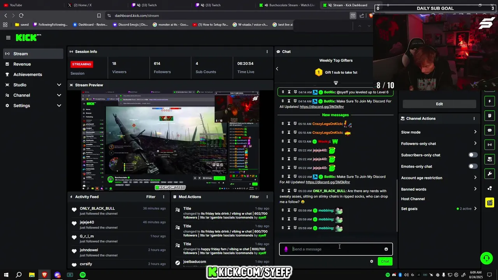Go back using the chat panel left arrow
498x280 pixels.
277,69
